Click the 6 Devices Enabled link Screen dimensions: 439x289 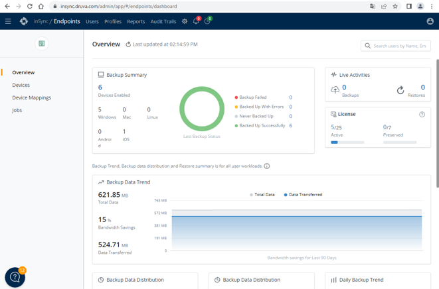pyautogui.click(x=100, y=87)
